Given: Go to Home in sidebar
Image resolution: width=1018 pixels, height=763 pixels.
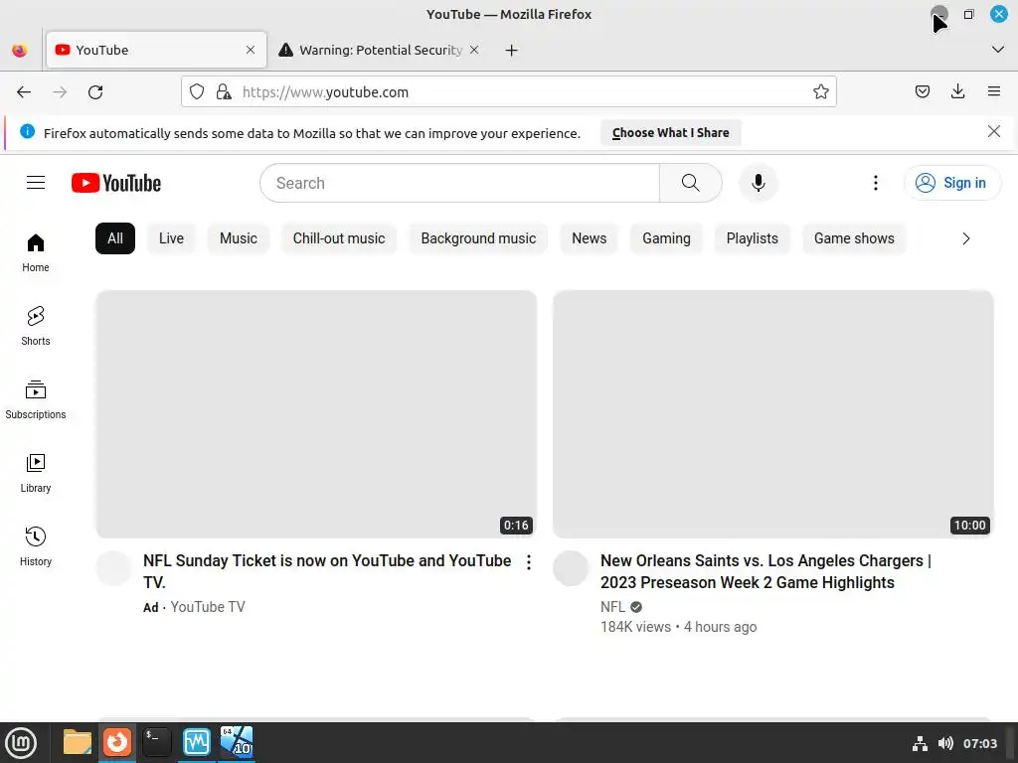Looking at the screenshot, I should click(x=36, y=253).
